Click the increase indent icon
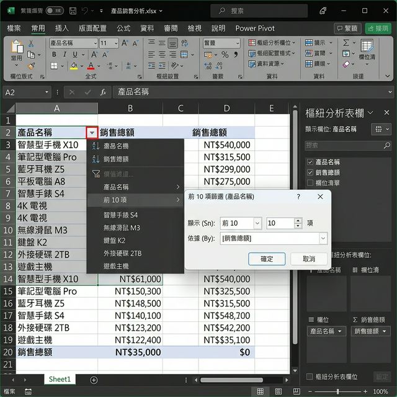Image resolution: width=397 pixels, height=397 pixels. [162, 66]
